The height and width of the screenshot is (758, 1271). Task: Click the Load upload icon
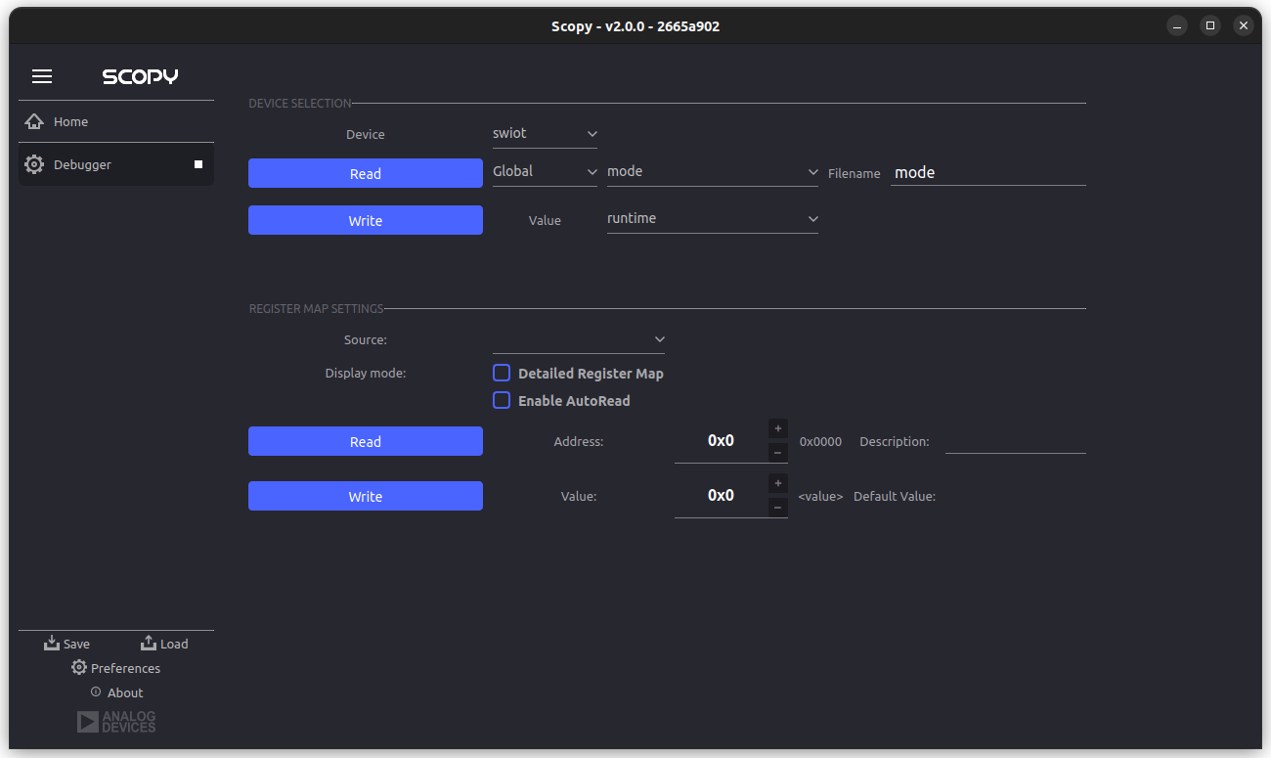[x=149, y=643]
